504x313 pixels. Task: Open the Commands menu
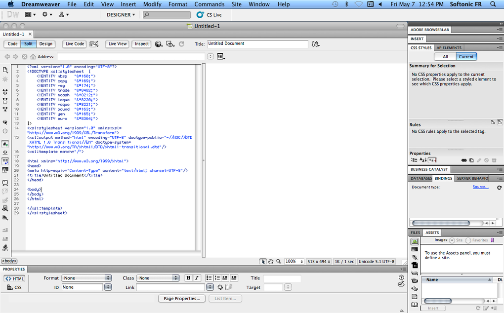(209, 4)
